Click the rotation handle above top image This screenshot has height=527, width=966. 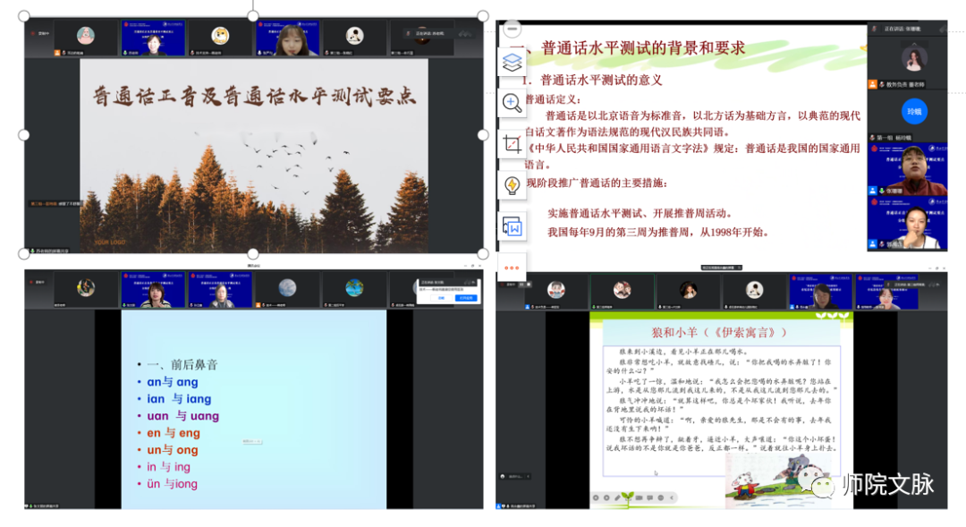[x=253, y=3]
